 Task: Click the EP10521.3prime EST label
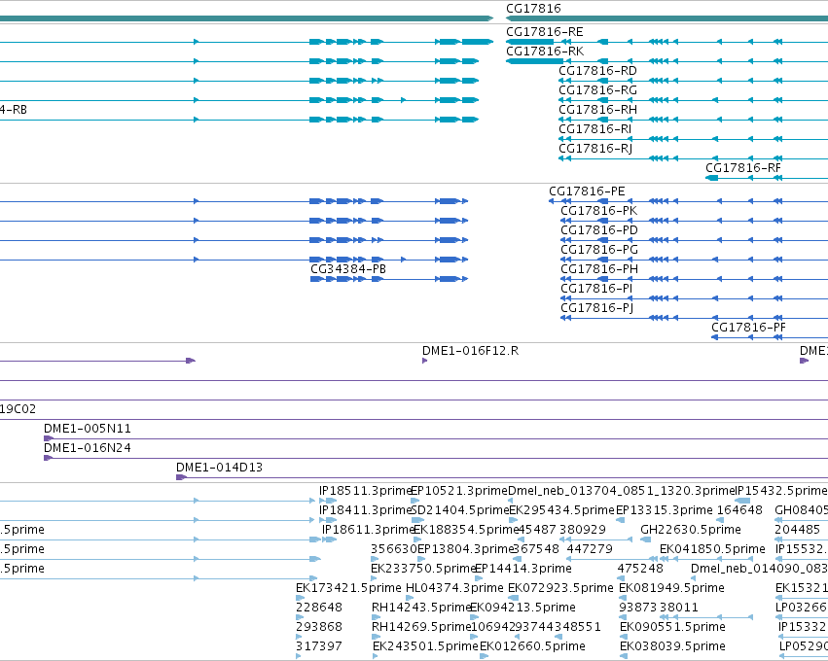459,491
